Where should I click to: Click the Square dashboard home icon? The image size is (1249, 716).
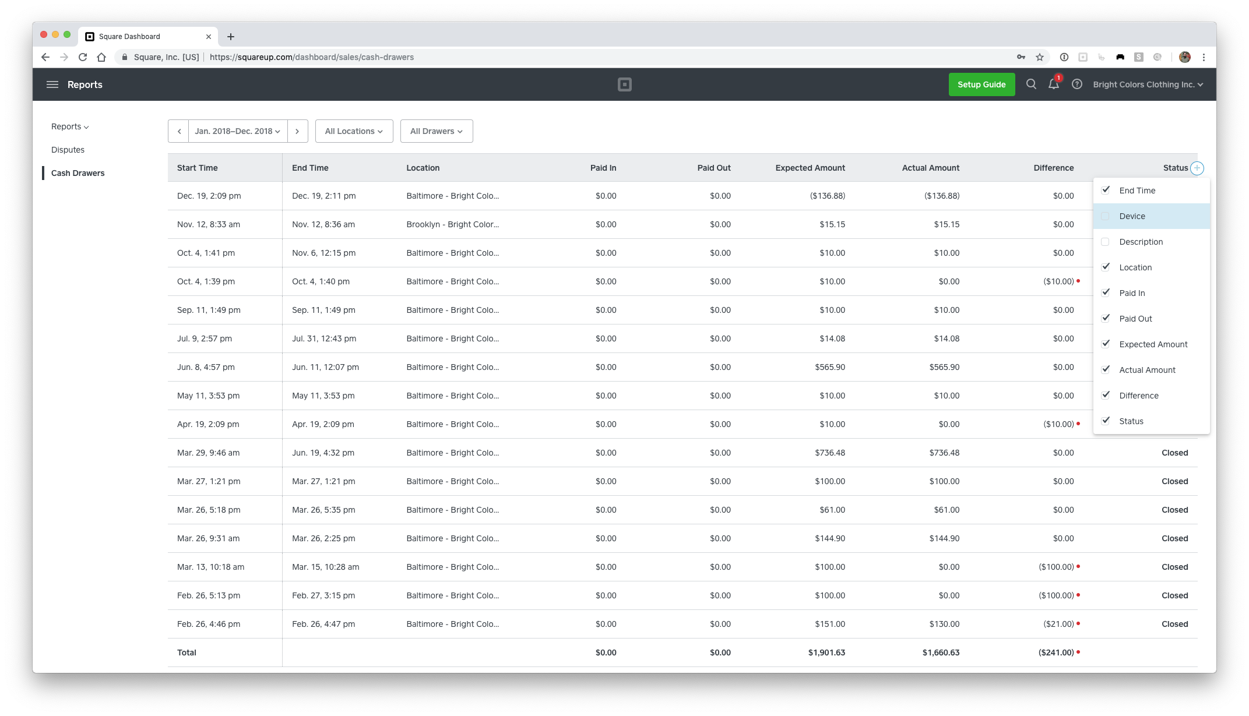[x=625, y=84]
